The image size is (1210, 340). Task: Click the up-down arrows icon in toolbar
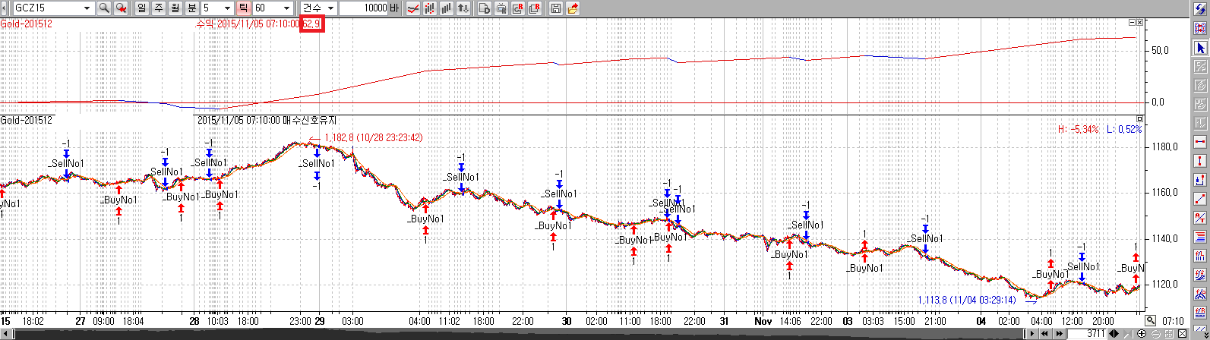click(464, 8)
